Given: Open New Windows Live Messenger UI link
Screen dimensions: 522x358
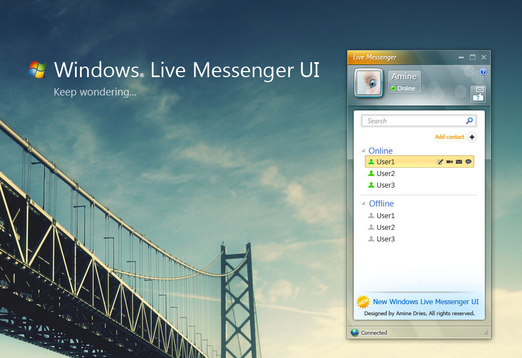Looking at the screenshot, I should 426,302.
